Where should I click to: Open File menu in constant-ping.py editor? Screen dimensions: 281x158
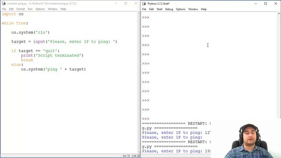pyautogui.click(x=4, y=9)
